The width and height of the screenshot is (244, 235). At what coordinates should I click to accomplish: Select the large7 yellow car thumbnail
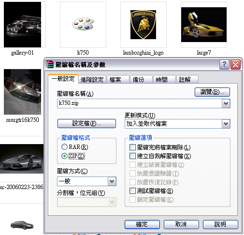click(204, 25)
